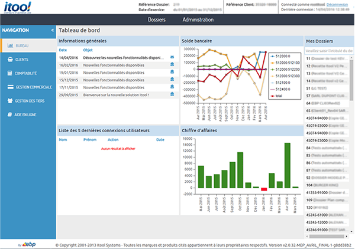This screenshot has width=355, height=249.
Task: Click the Clients briefcase icon
Action: click(x=10, y=60)
